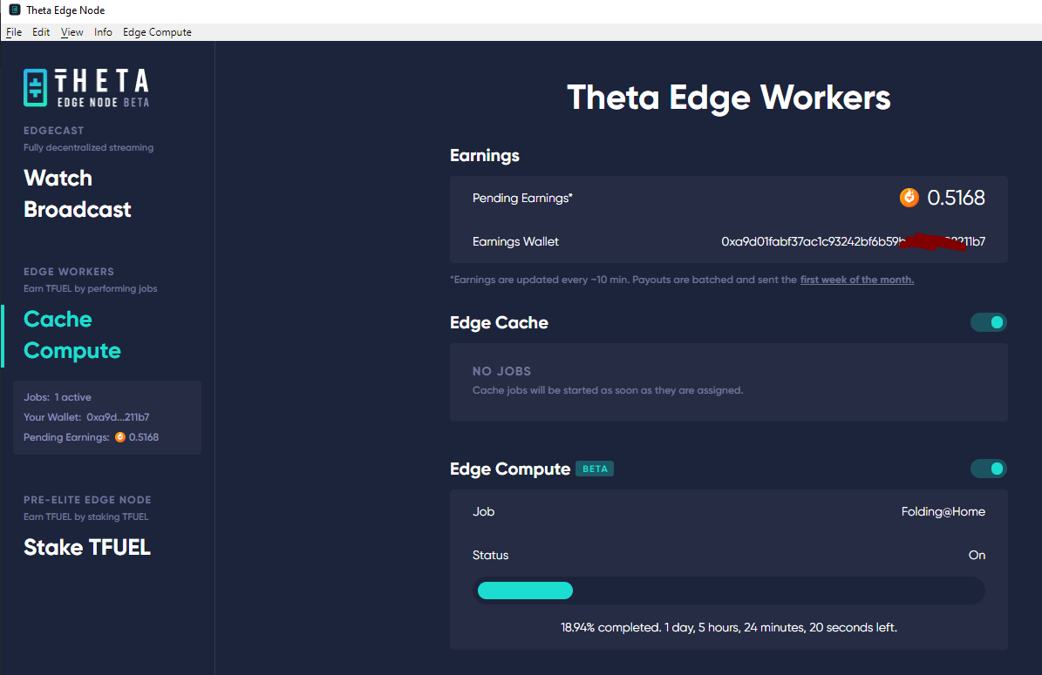Click the 'Fully decentralized streaming' text
This screenshot has height=675, width=1042.
pyautogui.click(x=88, y=147)
